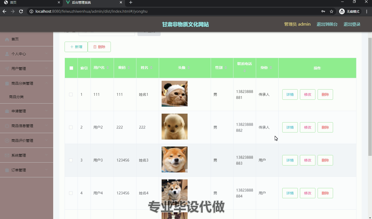Image resolution: width=372 pixels, height=219 pixels.
Task: Sort table by 姓名 column arrows
Action: tap(151, 68)
